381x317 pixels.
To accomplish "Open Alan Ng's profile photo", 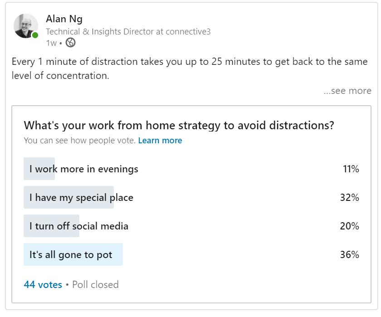I will 26,26.
